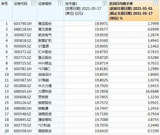Select the stock name 映翰通
This screenshot has height=135, width=160.
43,108
